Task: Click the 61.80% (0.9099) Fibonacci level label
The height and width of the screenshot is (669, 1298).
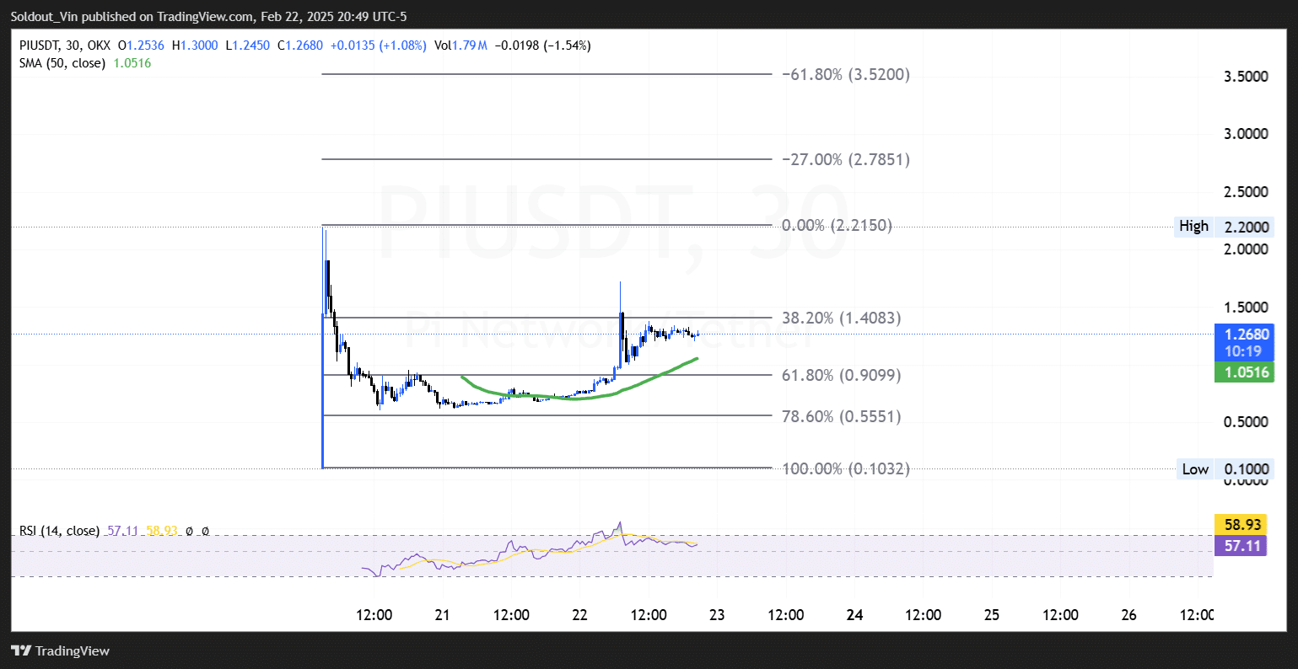Action: click(x=841, y=376)
